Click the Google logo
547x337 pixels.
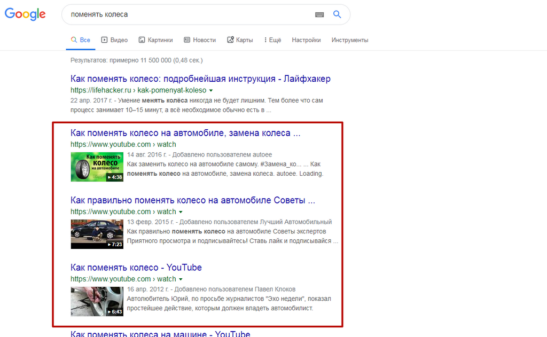click(25, 14)
